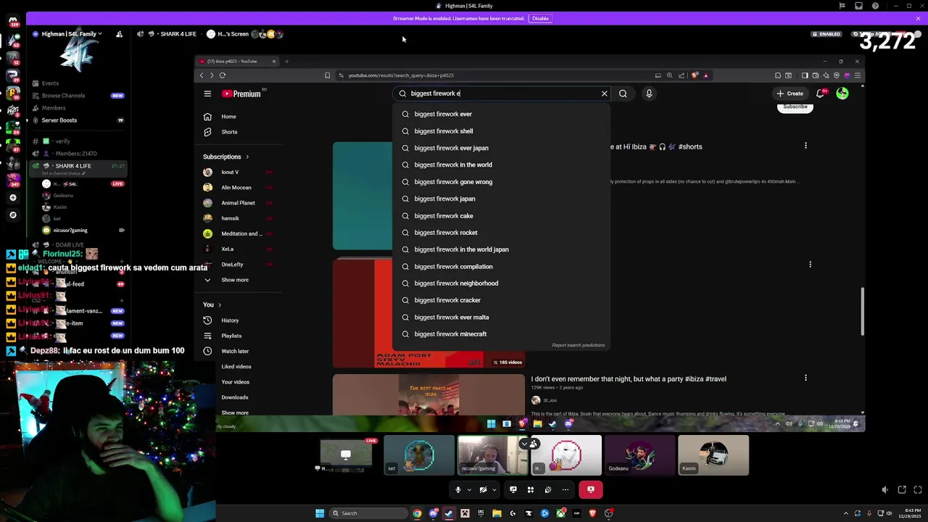Click the Brave Shields icon in address bar
This screenshot has width=928, height=522.
(x=695, y=75)
